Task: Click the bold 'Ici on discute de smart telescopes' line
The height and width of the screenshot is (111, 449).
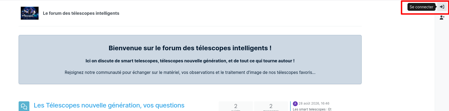Action: 190,61
